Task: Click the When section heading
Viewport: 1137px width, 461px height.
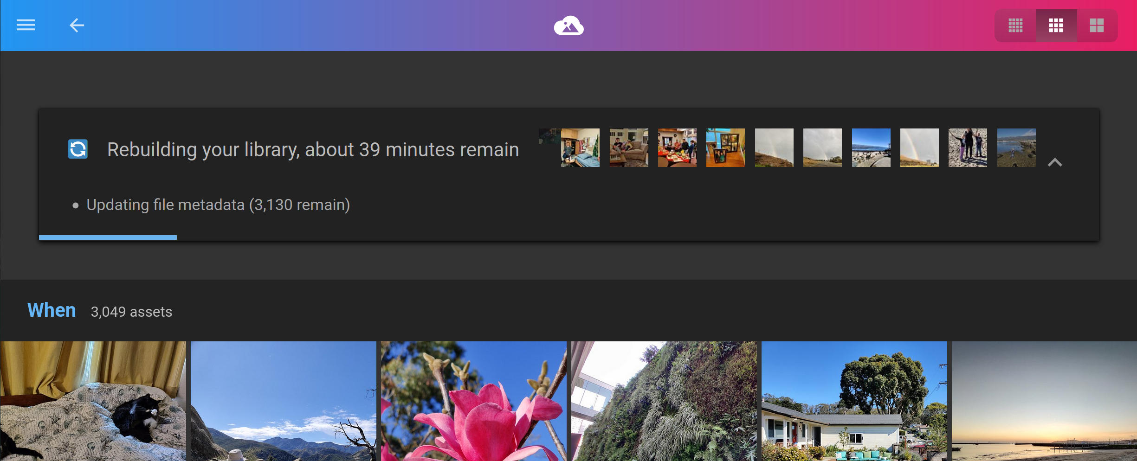Action: pos(52,310)
